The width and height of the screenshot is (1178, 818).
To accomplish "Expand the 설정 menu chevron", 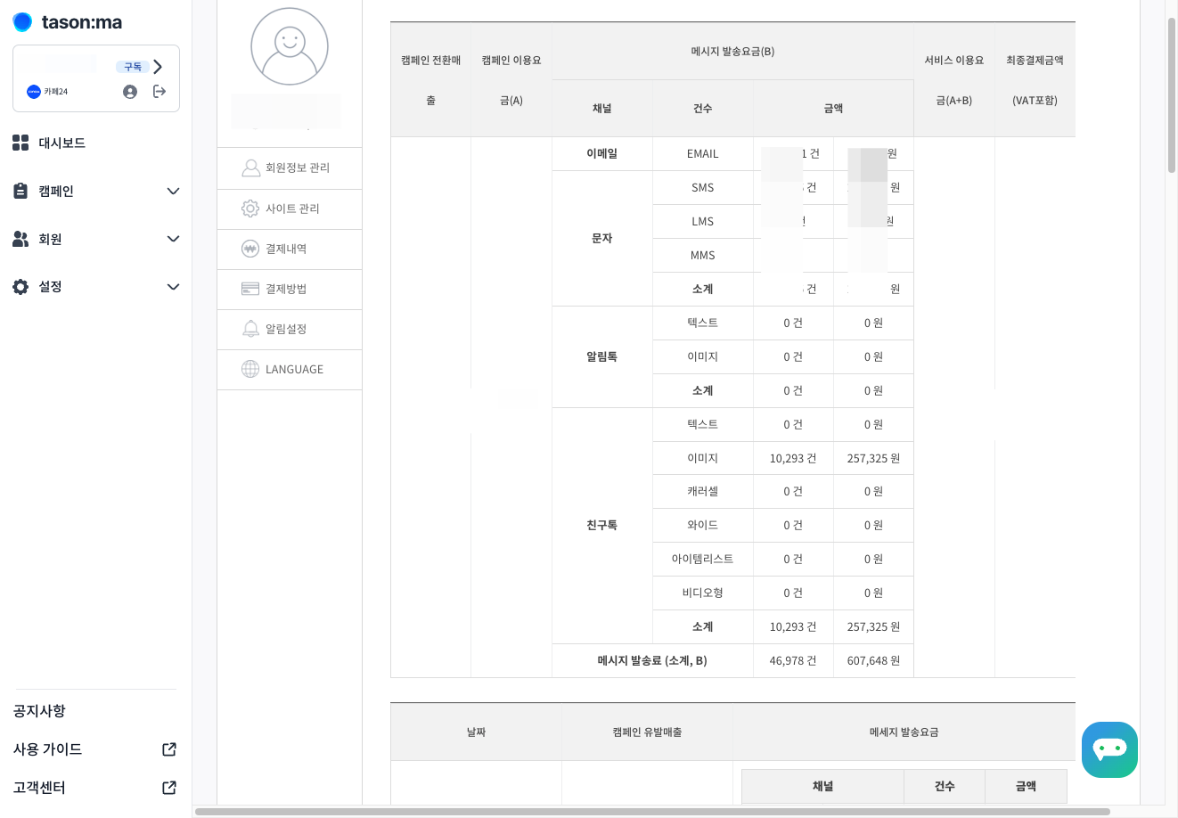I will [x=174, y=287].
